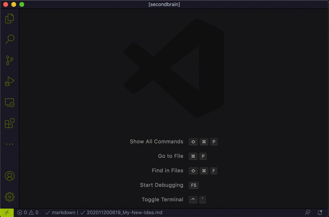
Task: Click the [secondbrain] window title
Action: click(x=164, y=4)
